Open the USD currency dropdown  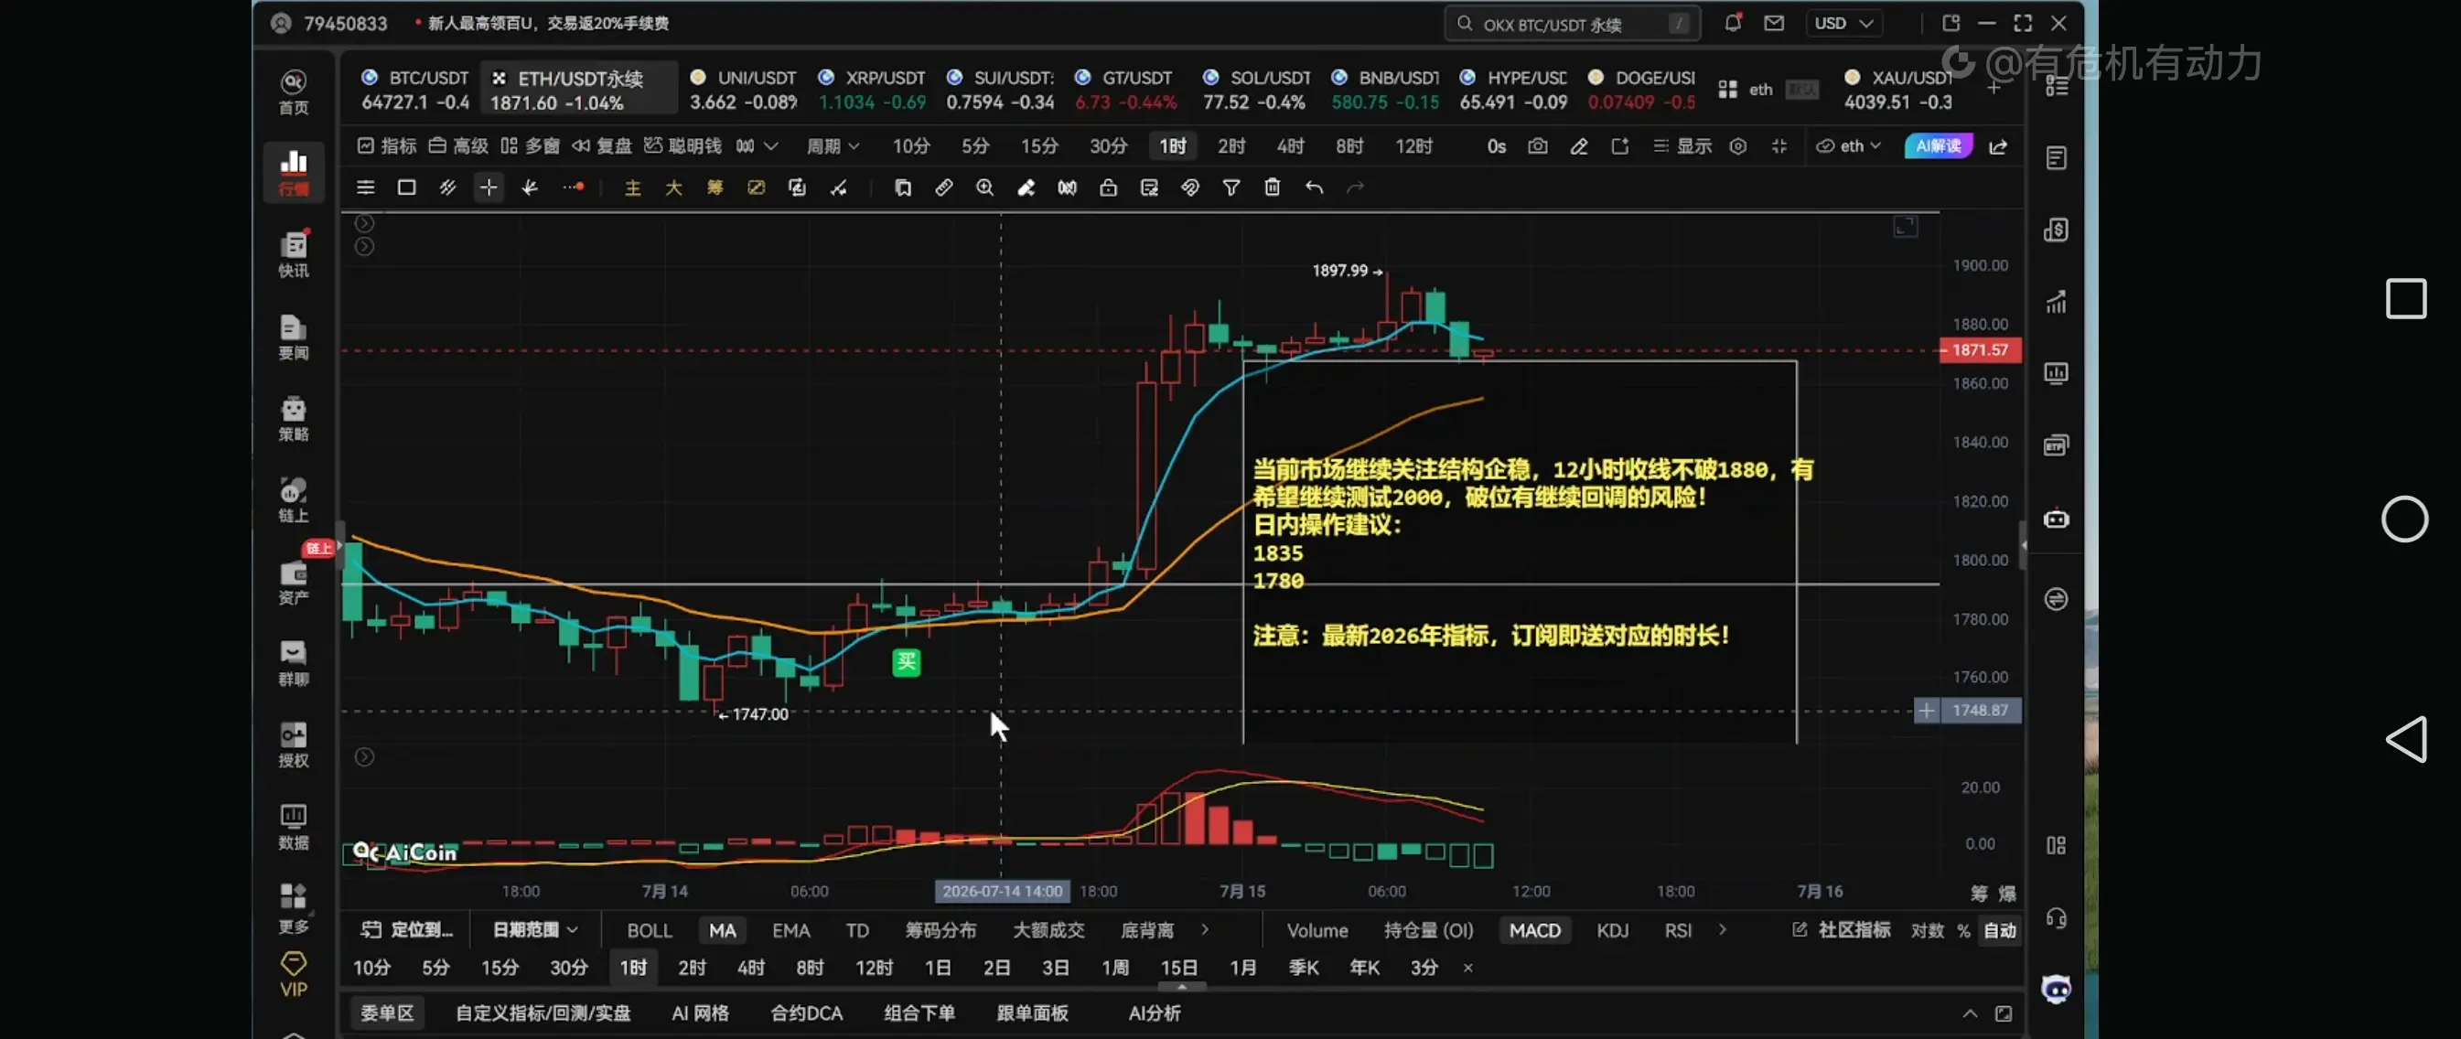point(1843,23)
